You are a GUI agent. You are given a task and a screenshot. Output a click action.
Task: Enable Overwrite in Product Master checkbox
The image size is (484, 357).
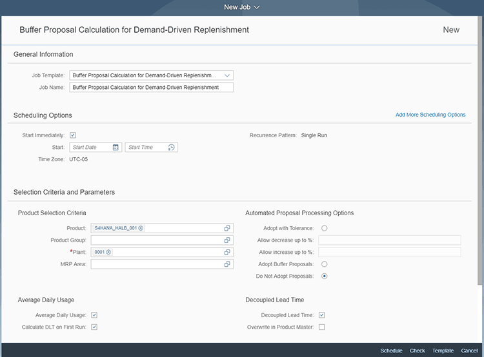point(321,327)
